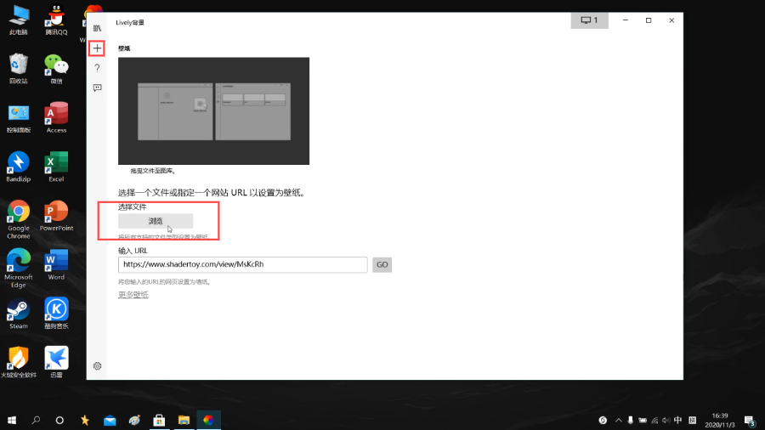Open the 更多壁纸 more wallpapers link
The width and height of the screenshot is (765, 430).
133,295
